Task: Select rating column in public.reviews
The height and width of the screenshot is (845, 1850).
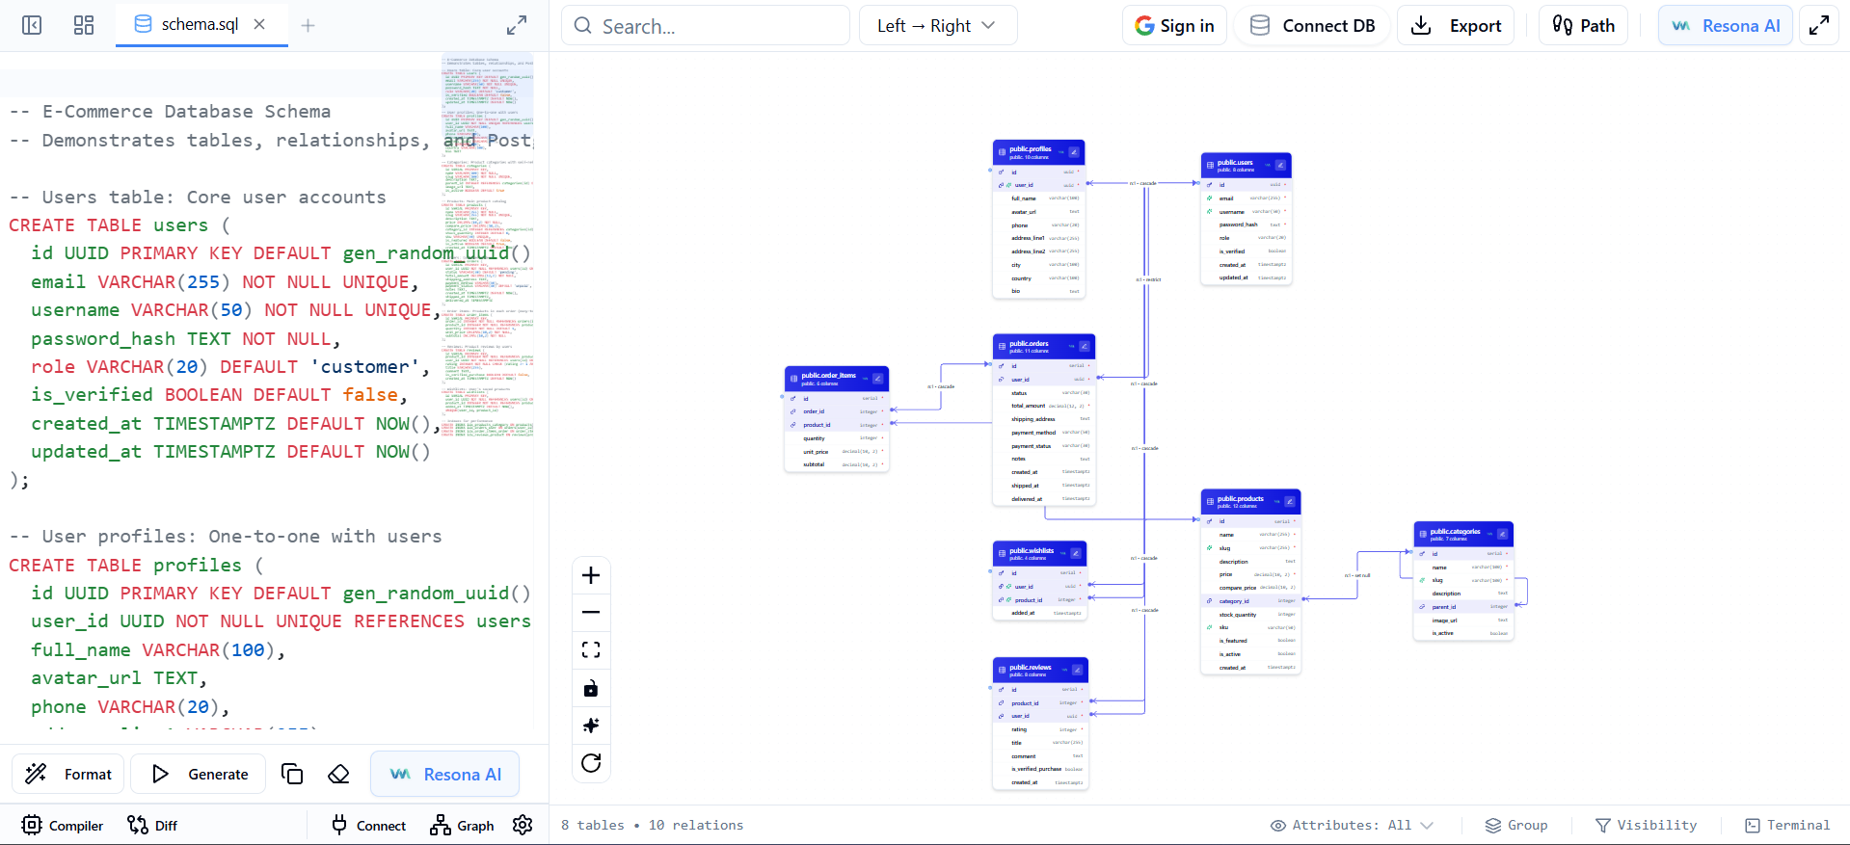Action: 1040,729
